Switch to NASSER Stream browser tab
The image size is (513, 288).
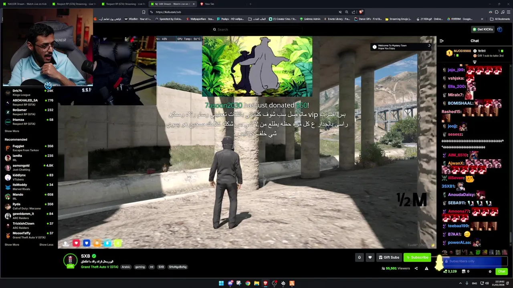[x=25, y=4]
